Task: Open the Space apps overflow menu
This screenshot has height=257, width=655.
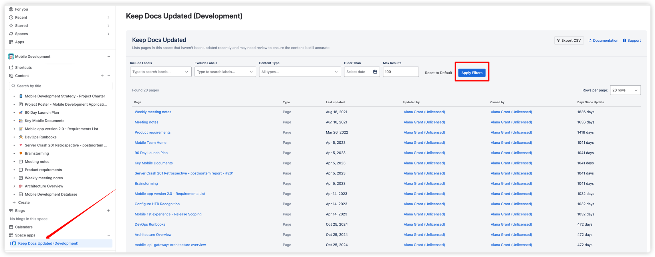Action: 108,235
